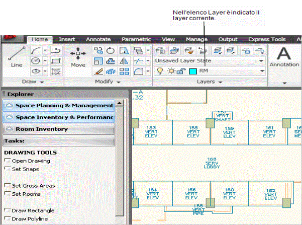Switch to the Parametric ribbon tab
The image size is (302, 225).
[x=136, y=39]
